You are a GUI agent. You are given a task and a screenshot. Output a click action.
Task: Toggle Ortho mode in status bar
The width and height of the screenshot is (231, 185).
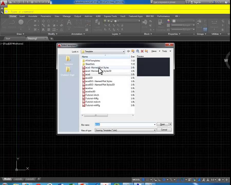click(x=160, y=180)
